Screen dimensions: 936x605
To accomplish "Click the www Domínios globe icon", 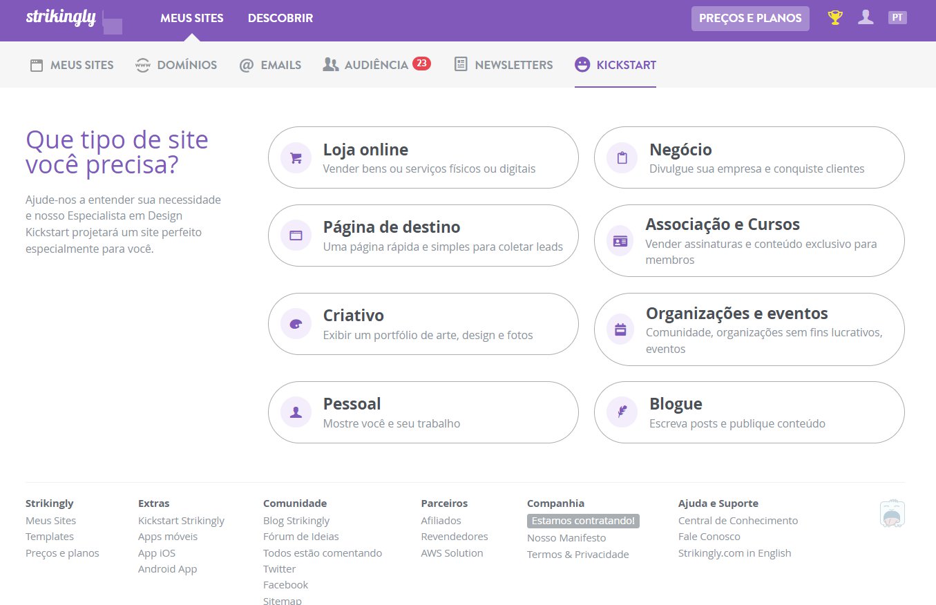I will [143, 65].
